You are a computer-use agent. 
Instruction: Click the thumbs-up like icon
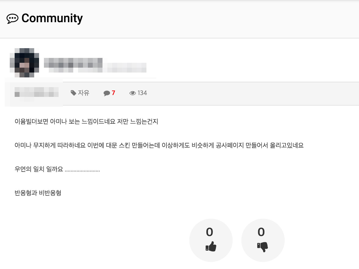[211, 247]
